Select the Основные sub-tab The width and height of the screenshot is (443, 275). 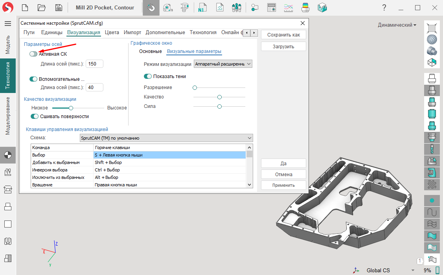pos(150,51)
